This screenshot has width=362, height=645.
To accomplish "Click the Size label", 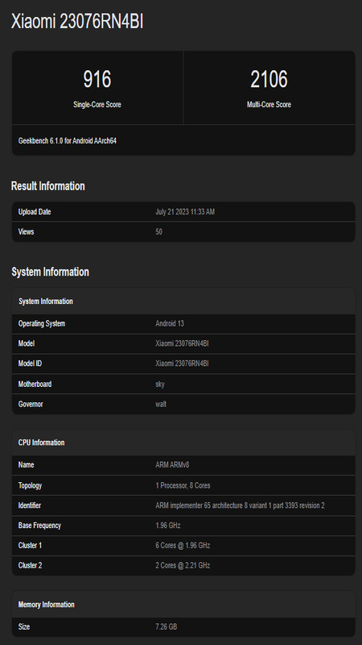I will [x=24, y=627].
